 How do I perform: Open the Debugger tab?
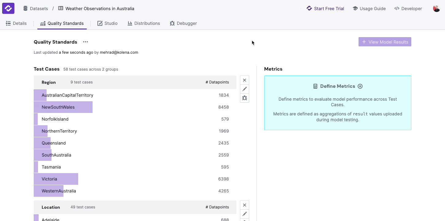pyautogui.click(x=183, y=23)
